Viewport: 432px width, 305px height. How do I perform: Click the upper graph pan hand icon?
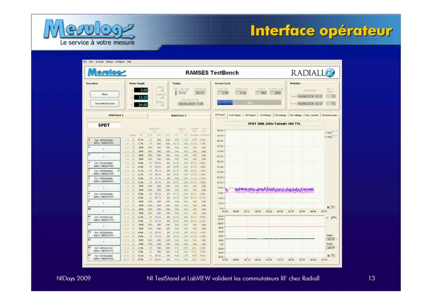point(333,207)
